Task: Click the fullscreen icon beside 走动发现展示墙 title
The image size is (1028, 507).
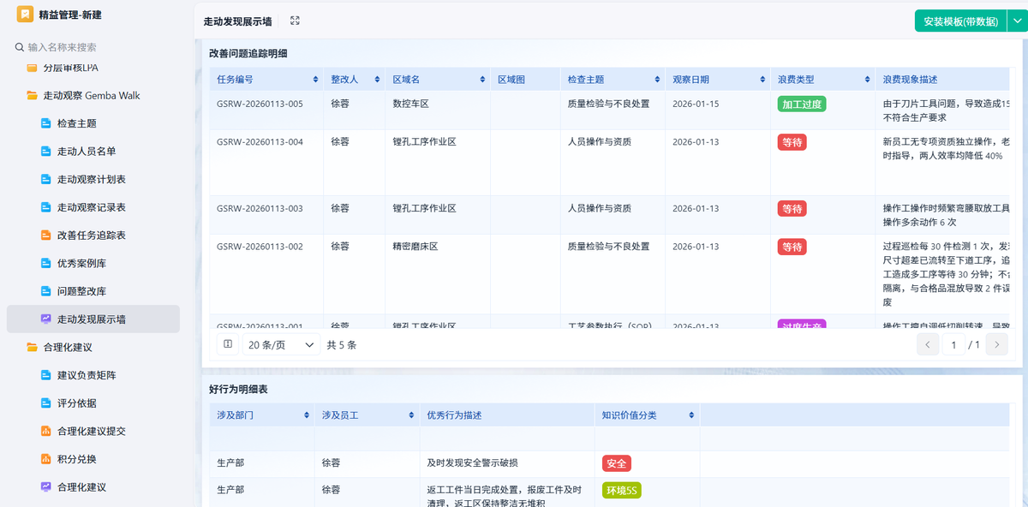Action: [295, 21]
